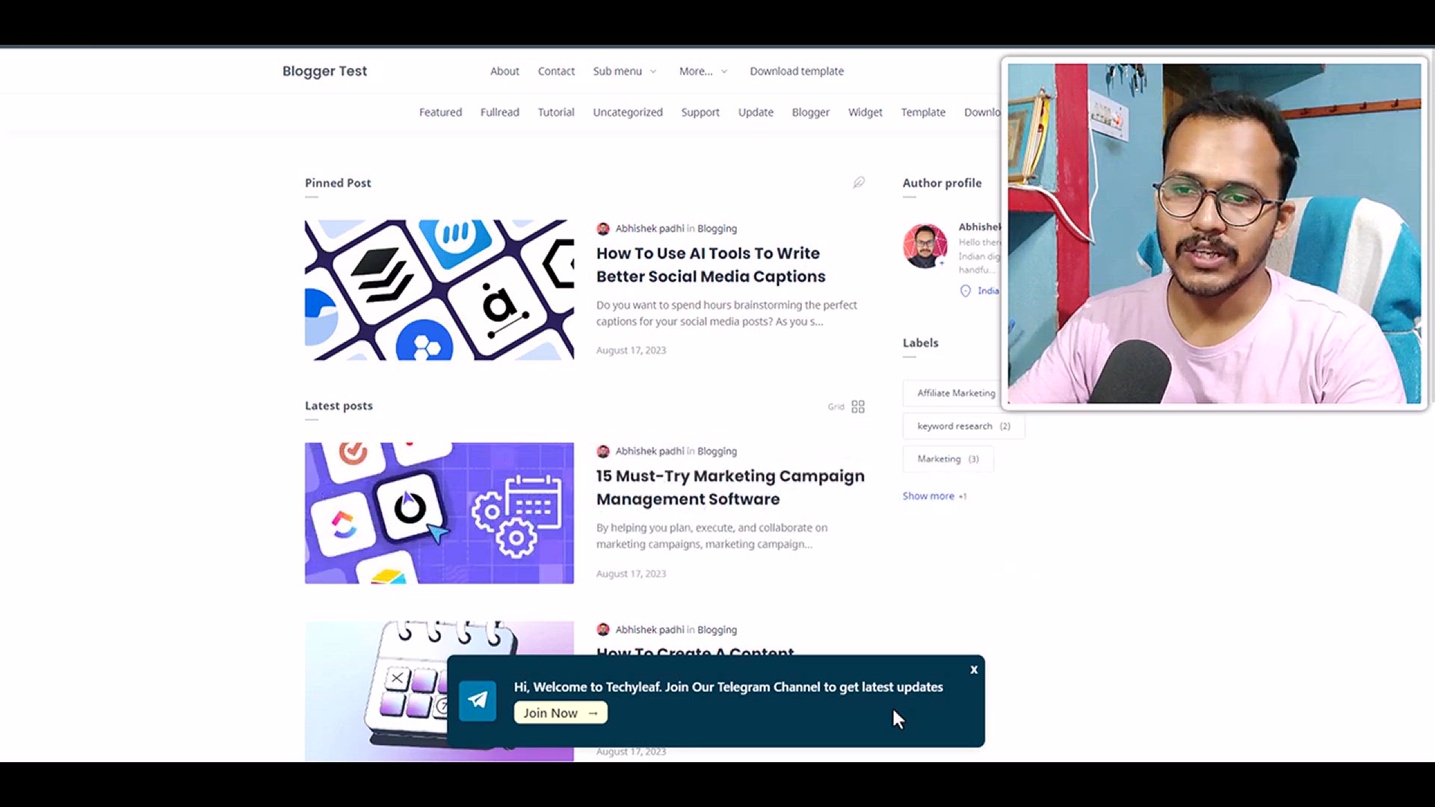The width and height of the screenshot is (1435, 807).
Task: Click author avatar on AI Tools post
Action: [603, 229]
